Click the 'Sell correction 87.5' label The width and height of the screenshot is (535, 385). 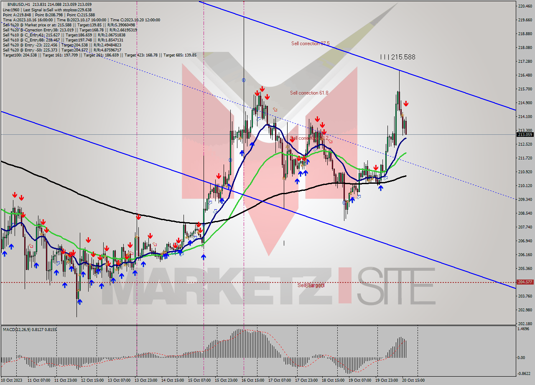click(x=311, y=44)
